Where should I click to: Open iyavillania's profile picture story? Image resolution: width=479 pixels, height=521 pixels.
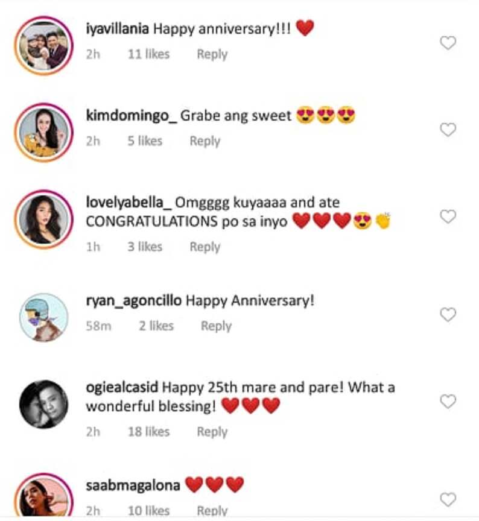[x=43, y=45]
